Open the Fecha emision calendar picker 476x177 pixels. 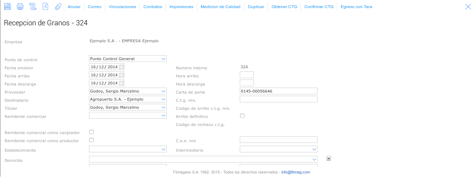121,67
